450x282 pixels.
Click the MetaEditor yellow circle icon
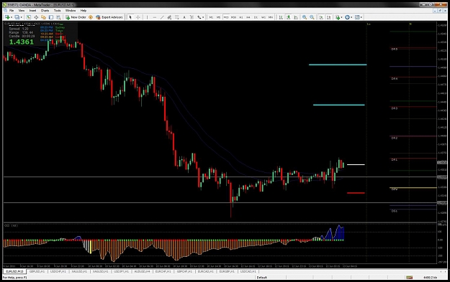(x=91, y=17)
